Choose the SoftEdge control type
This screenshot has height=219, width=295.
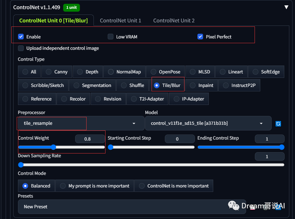(x=266, y=72)
